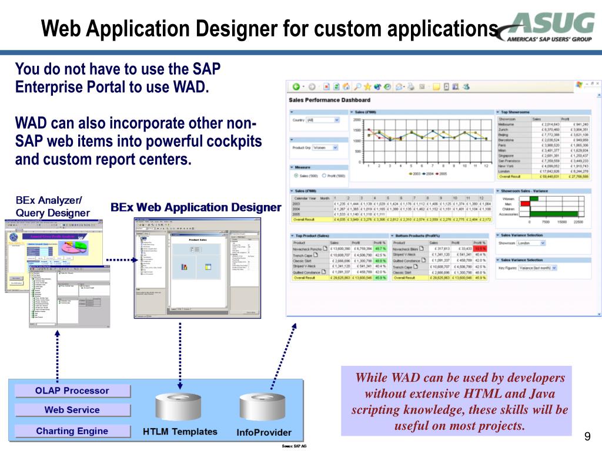This screenshot has width=602, height=451.
Task: Open document icon beside Trench Cape in Bottom Products
Action: (416, 267)
